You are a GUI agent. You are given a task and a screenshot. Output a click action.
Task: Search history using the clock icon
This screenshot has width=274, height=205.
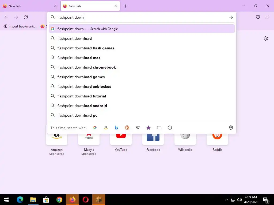[x=170, y=128]
